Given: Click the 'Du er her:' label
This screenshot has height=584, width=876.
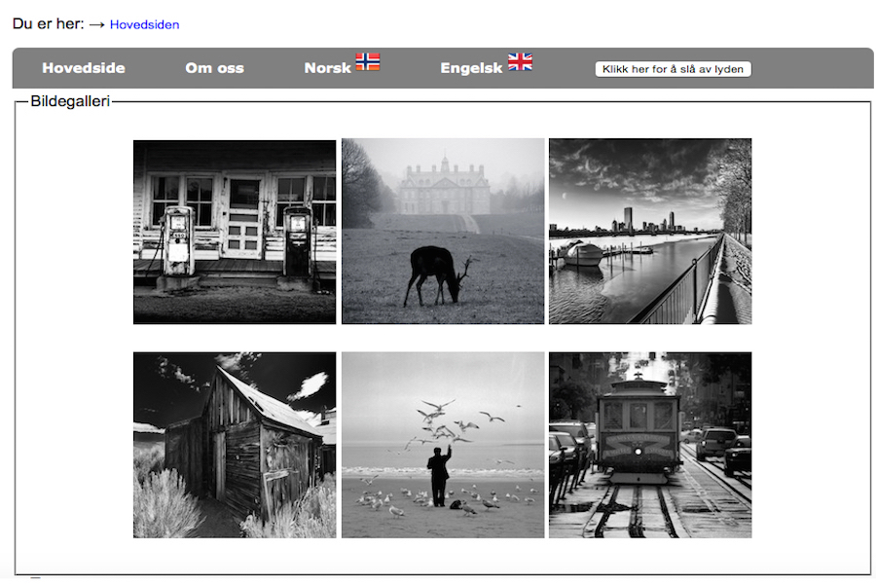Looking at the screenshot, I should click(49, 24).
